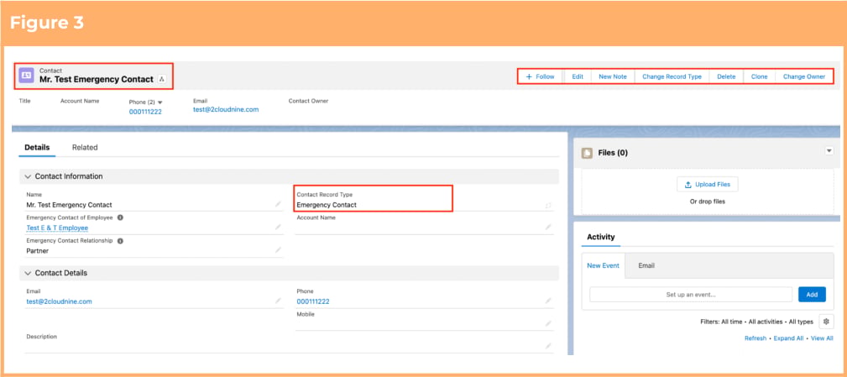This screenshot has height=377, width=847.
Task: Click the Follow button
Action: (x=540, y=76)
